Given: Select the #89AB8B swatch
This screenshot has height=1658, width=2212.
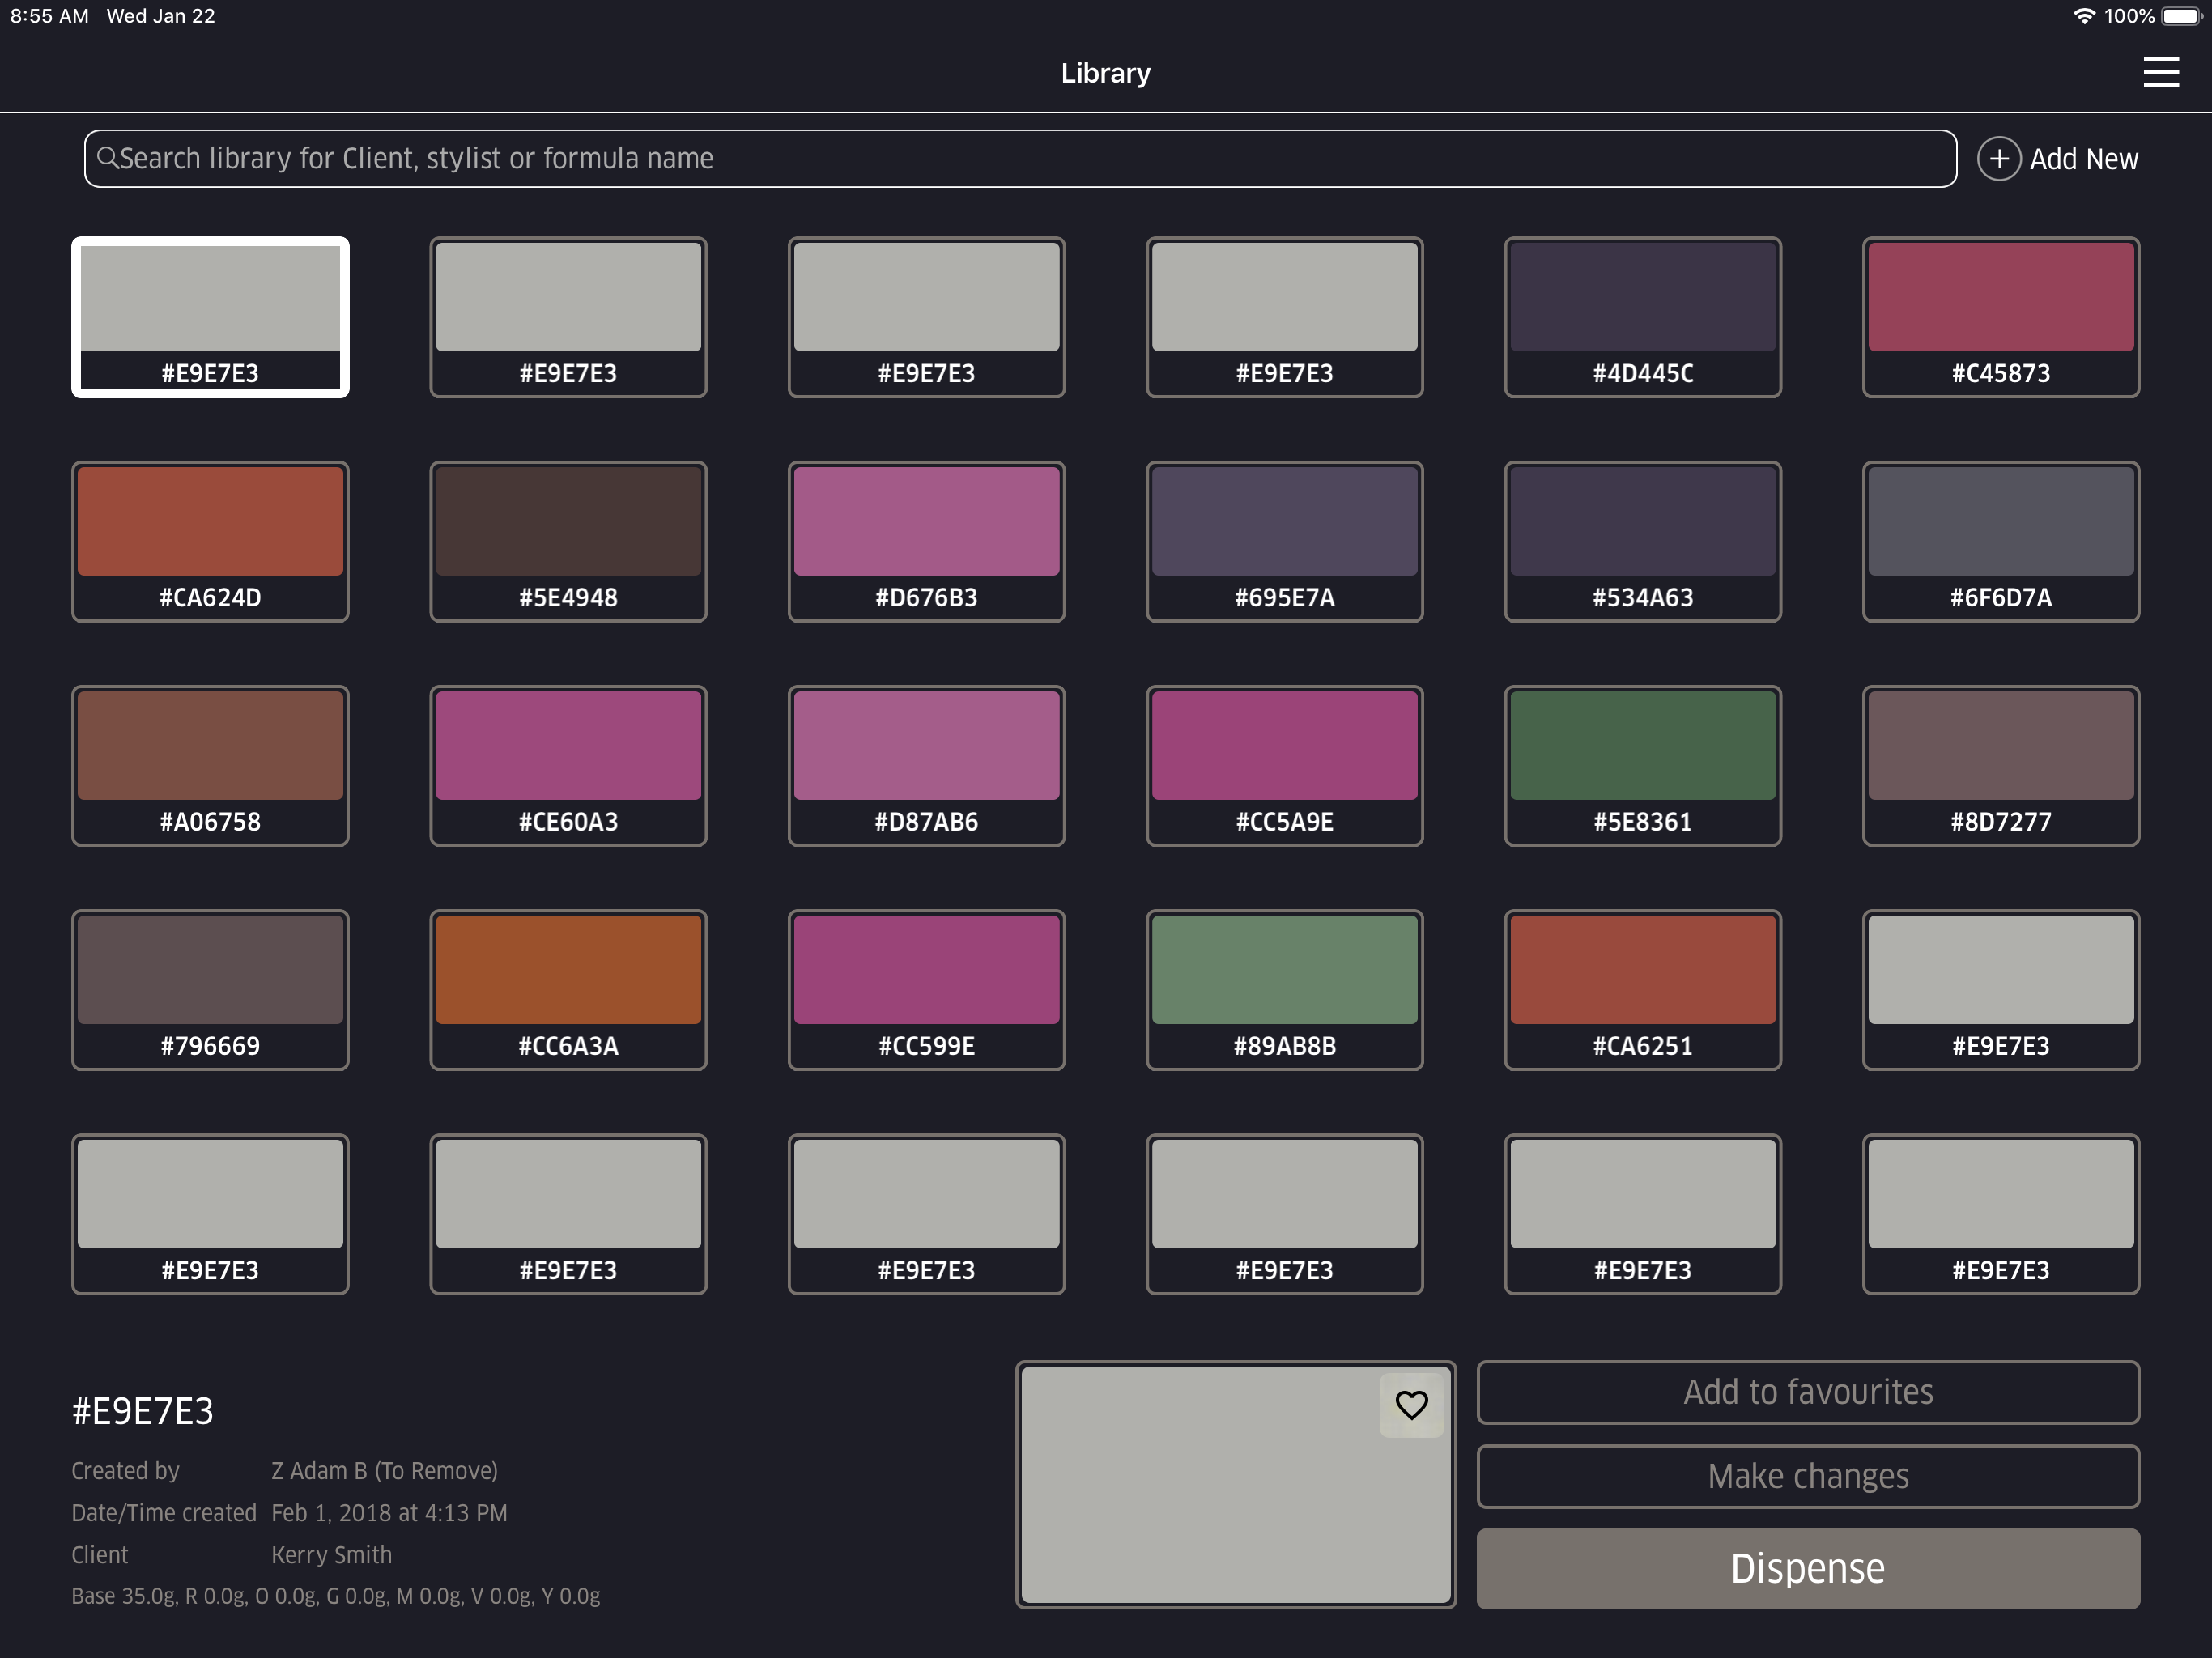Looking at the screenshot, I should (1284, 989).
